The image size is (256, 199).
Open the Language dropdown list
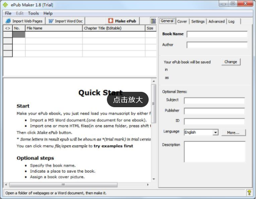(x=215, y=132)
